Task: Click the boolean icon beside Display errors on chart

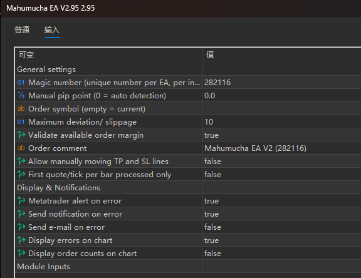Action: (21, 240)
